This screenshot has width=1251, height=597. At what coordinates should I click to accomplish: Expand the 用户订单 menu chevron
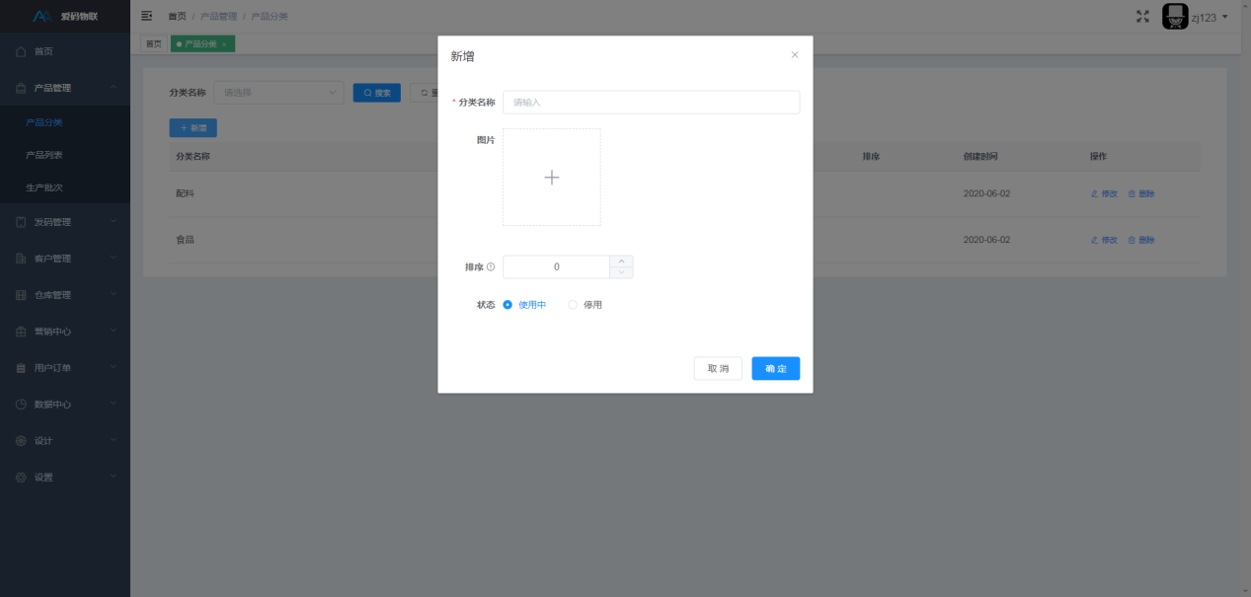(114, 368)
